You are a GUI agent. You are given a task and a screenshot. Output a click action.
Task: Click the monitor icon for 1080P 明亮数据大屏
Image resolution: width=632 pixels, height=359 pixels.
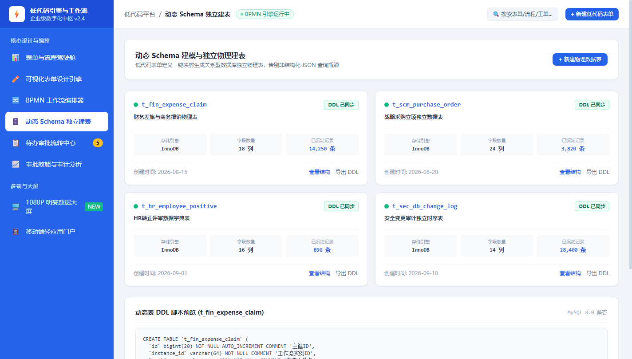click(16, 207)
